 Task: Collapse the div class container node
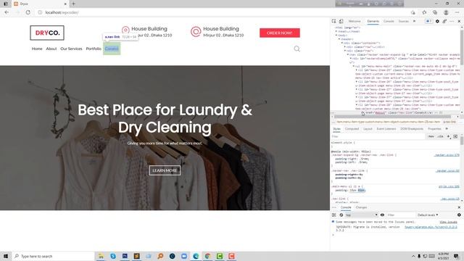(x=342, y=43)
